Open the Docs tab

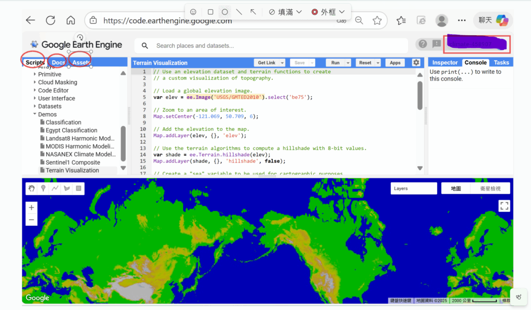pos(59,62)
